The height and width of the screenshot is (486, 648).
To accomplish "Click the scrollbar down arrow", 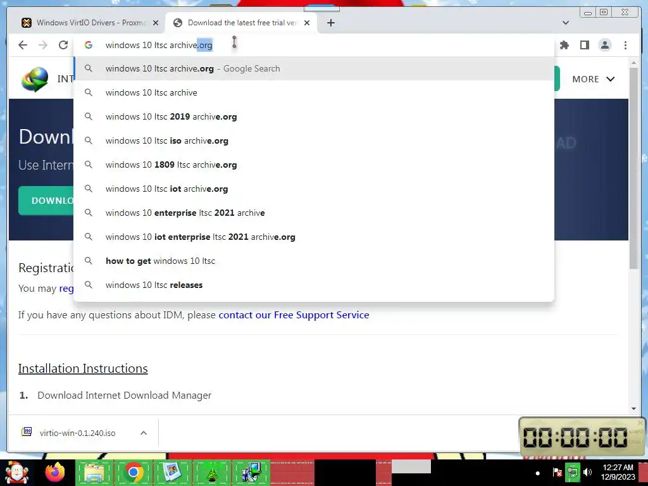I will [x=633, y=408].
